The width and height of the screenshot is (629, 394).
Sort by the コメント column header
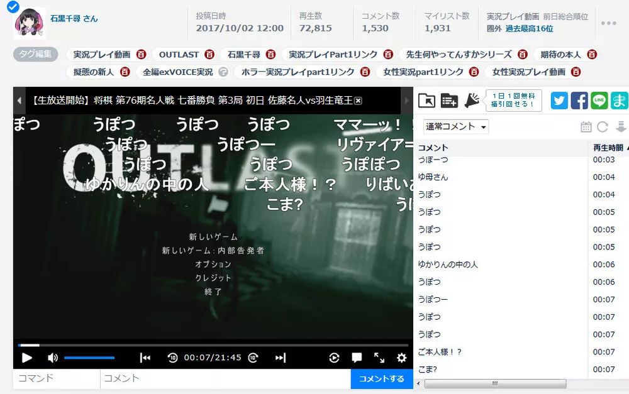pos(500,148)
